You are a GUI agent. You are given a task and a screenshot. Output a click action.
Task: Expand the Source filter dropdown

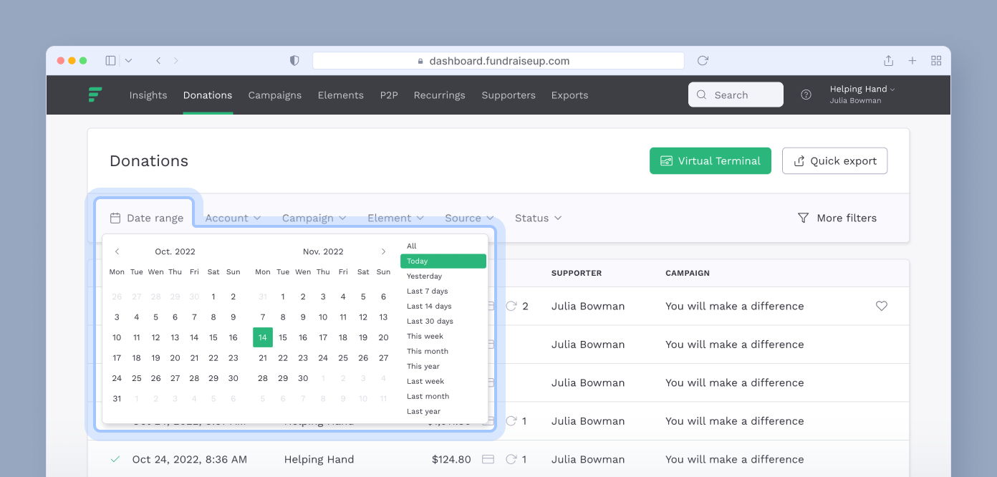pos(469,218)
